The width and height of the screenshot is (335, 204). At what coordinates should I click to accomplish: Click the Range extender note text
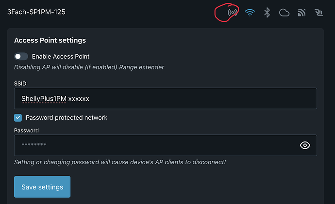point(89,67)
